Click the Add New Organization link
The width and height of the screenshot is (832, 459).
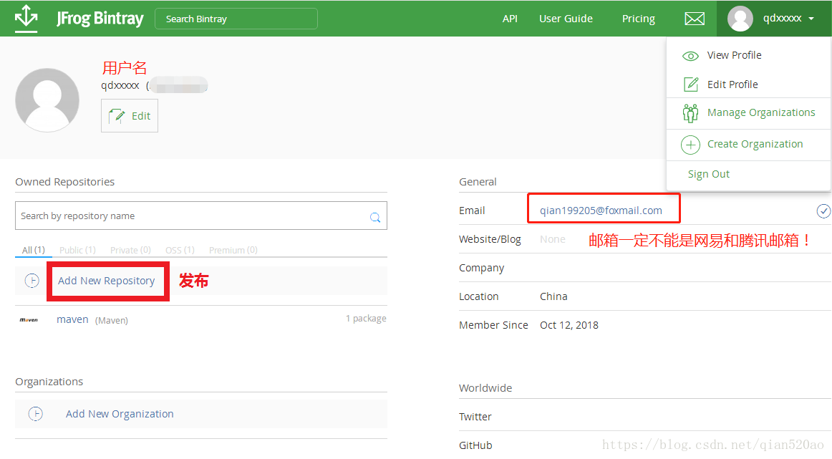(x=120, y=414)
